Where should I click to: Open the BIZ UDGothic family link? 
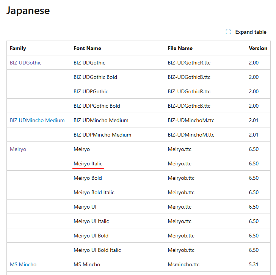[x=25, y=63]
